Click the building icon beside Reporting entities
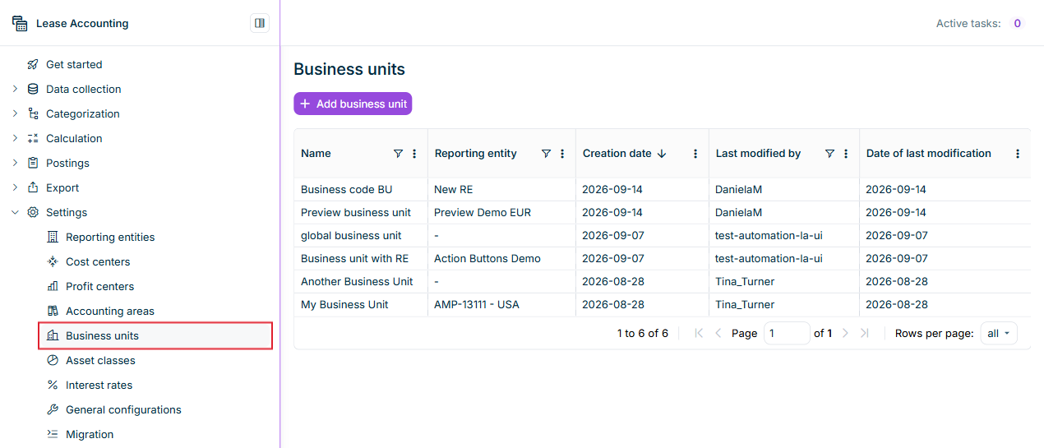Screen dimensions: 1044x448 53,237
